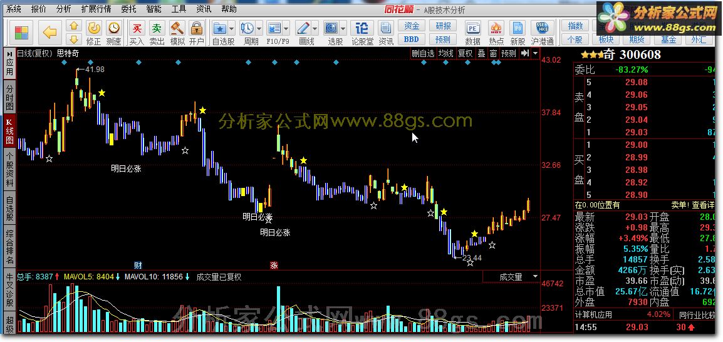
Task: Click the 周期 period clock icon
Action: 247,28
